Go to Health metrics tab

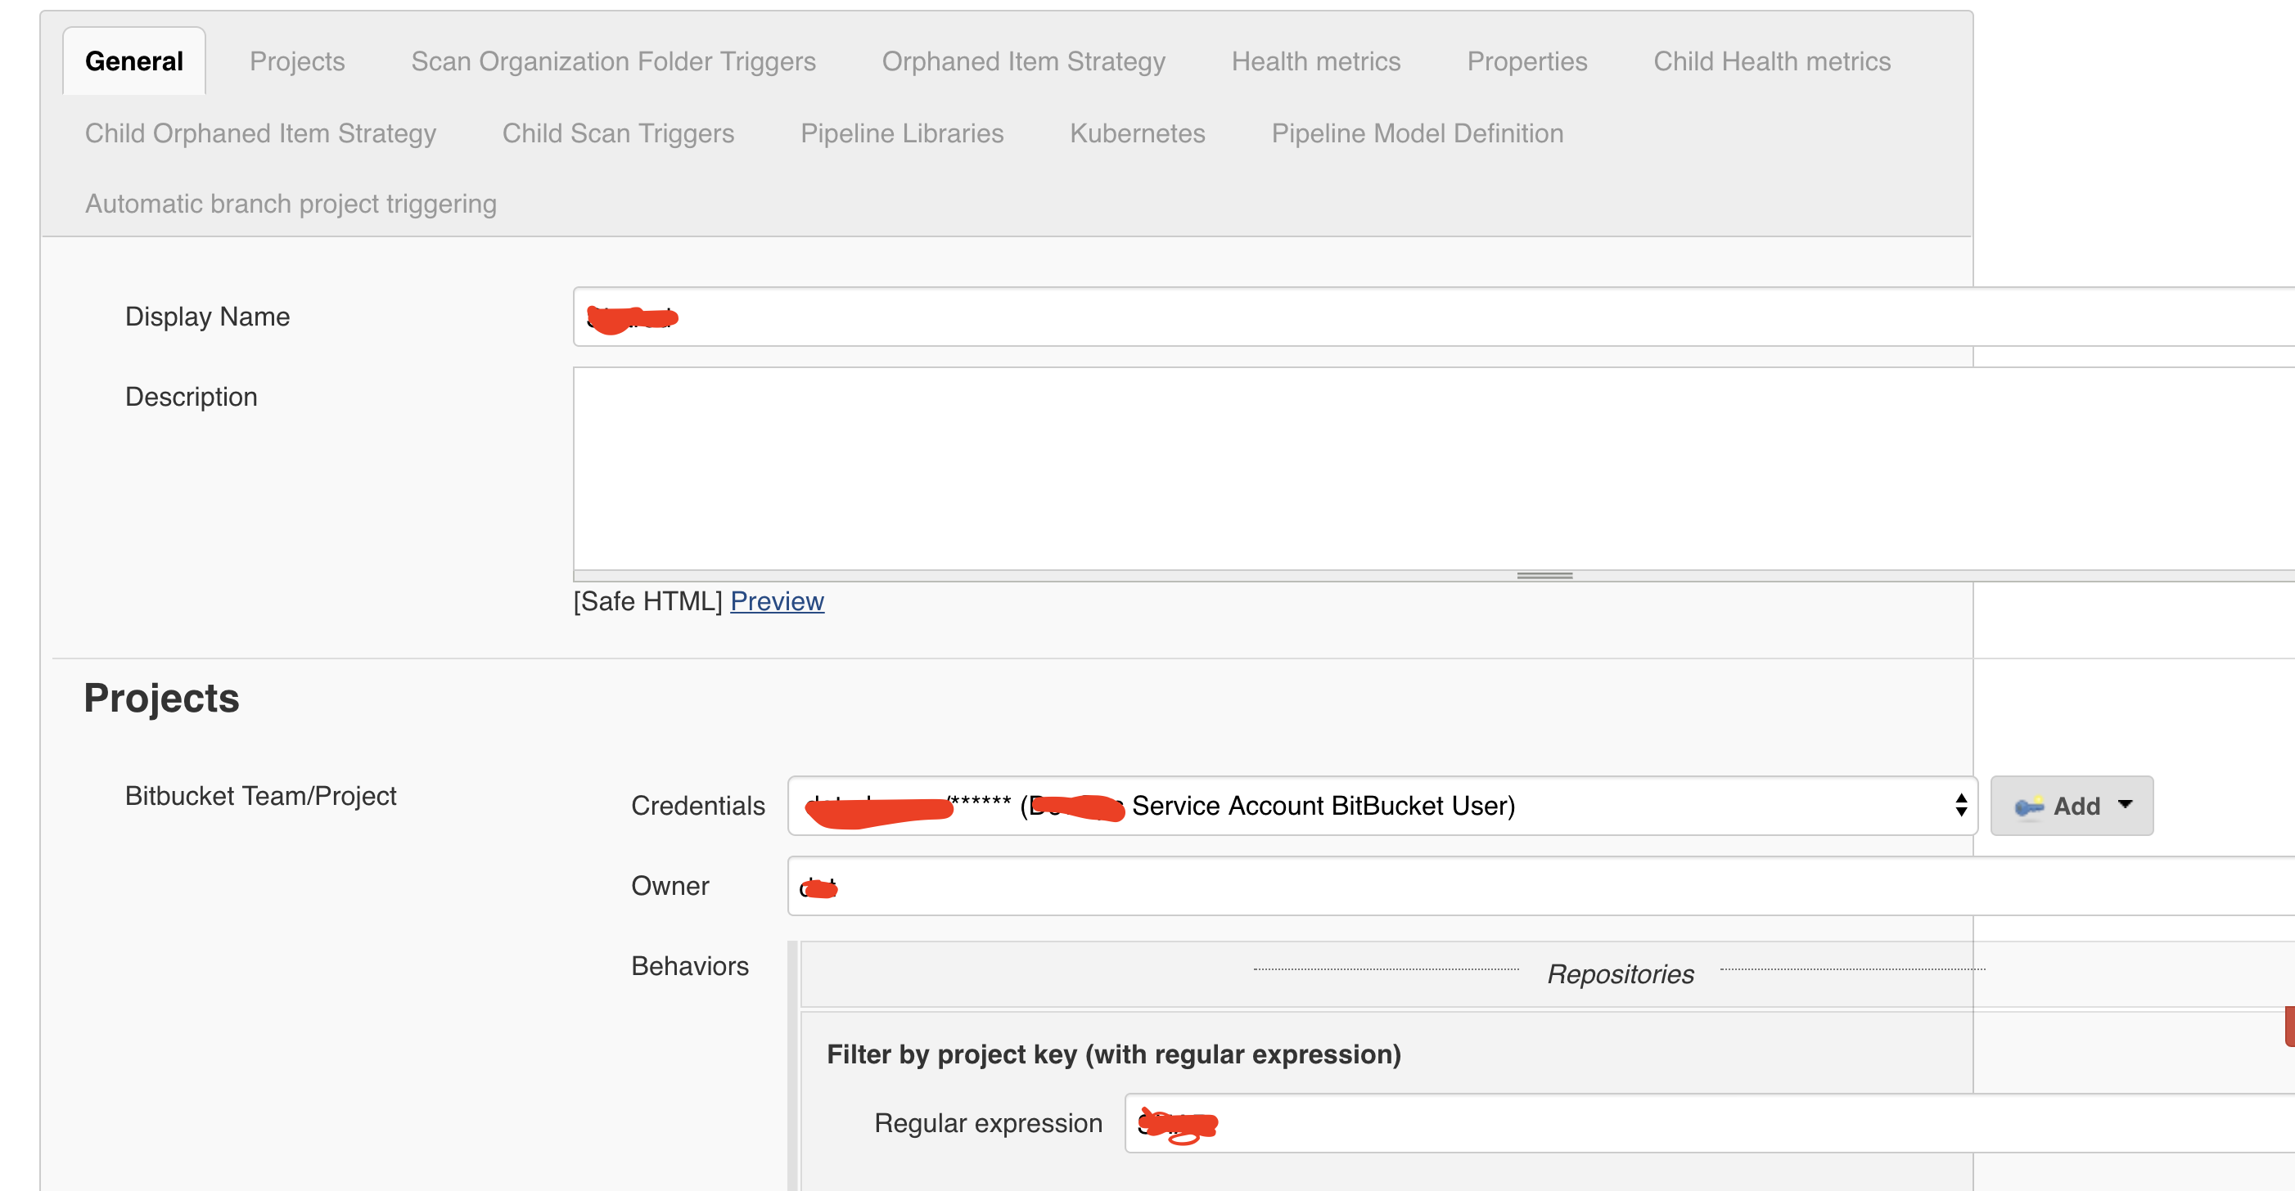[x=1315, y=61]
